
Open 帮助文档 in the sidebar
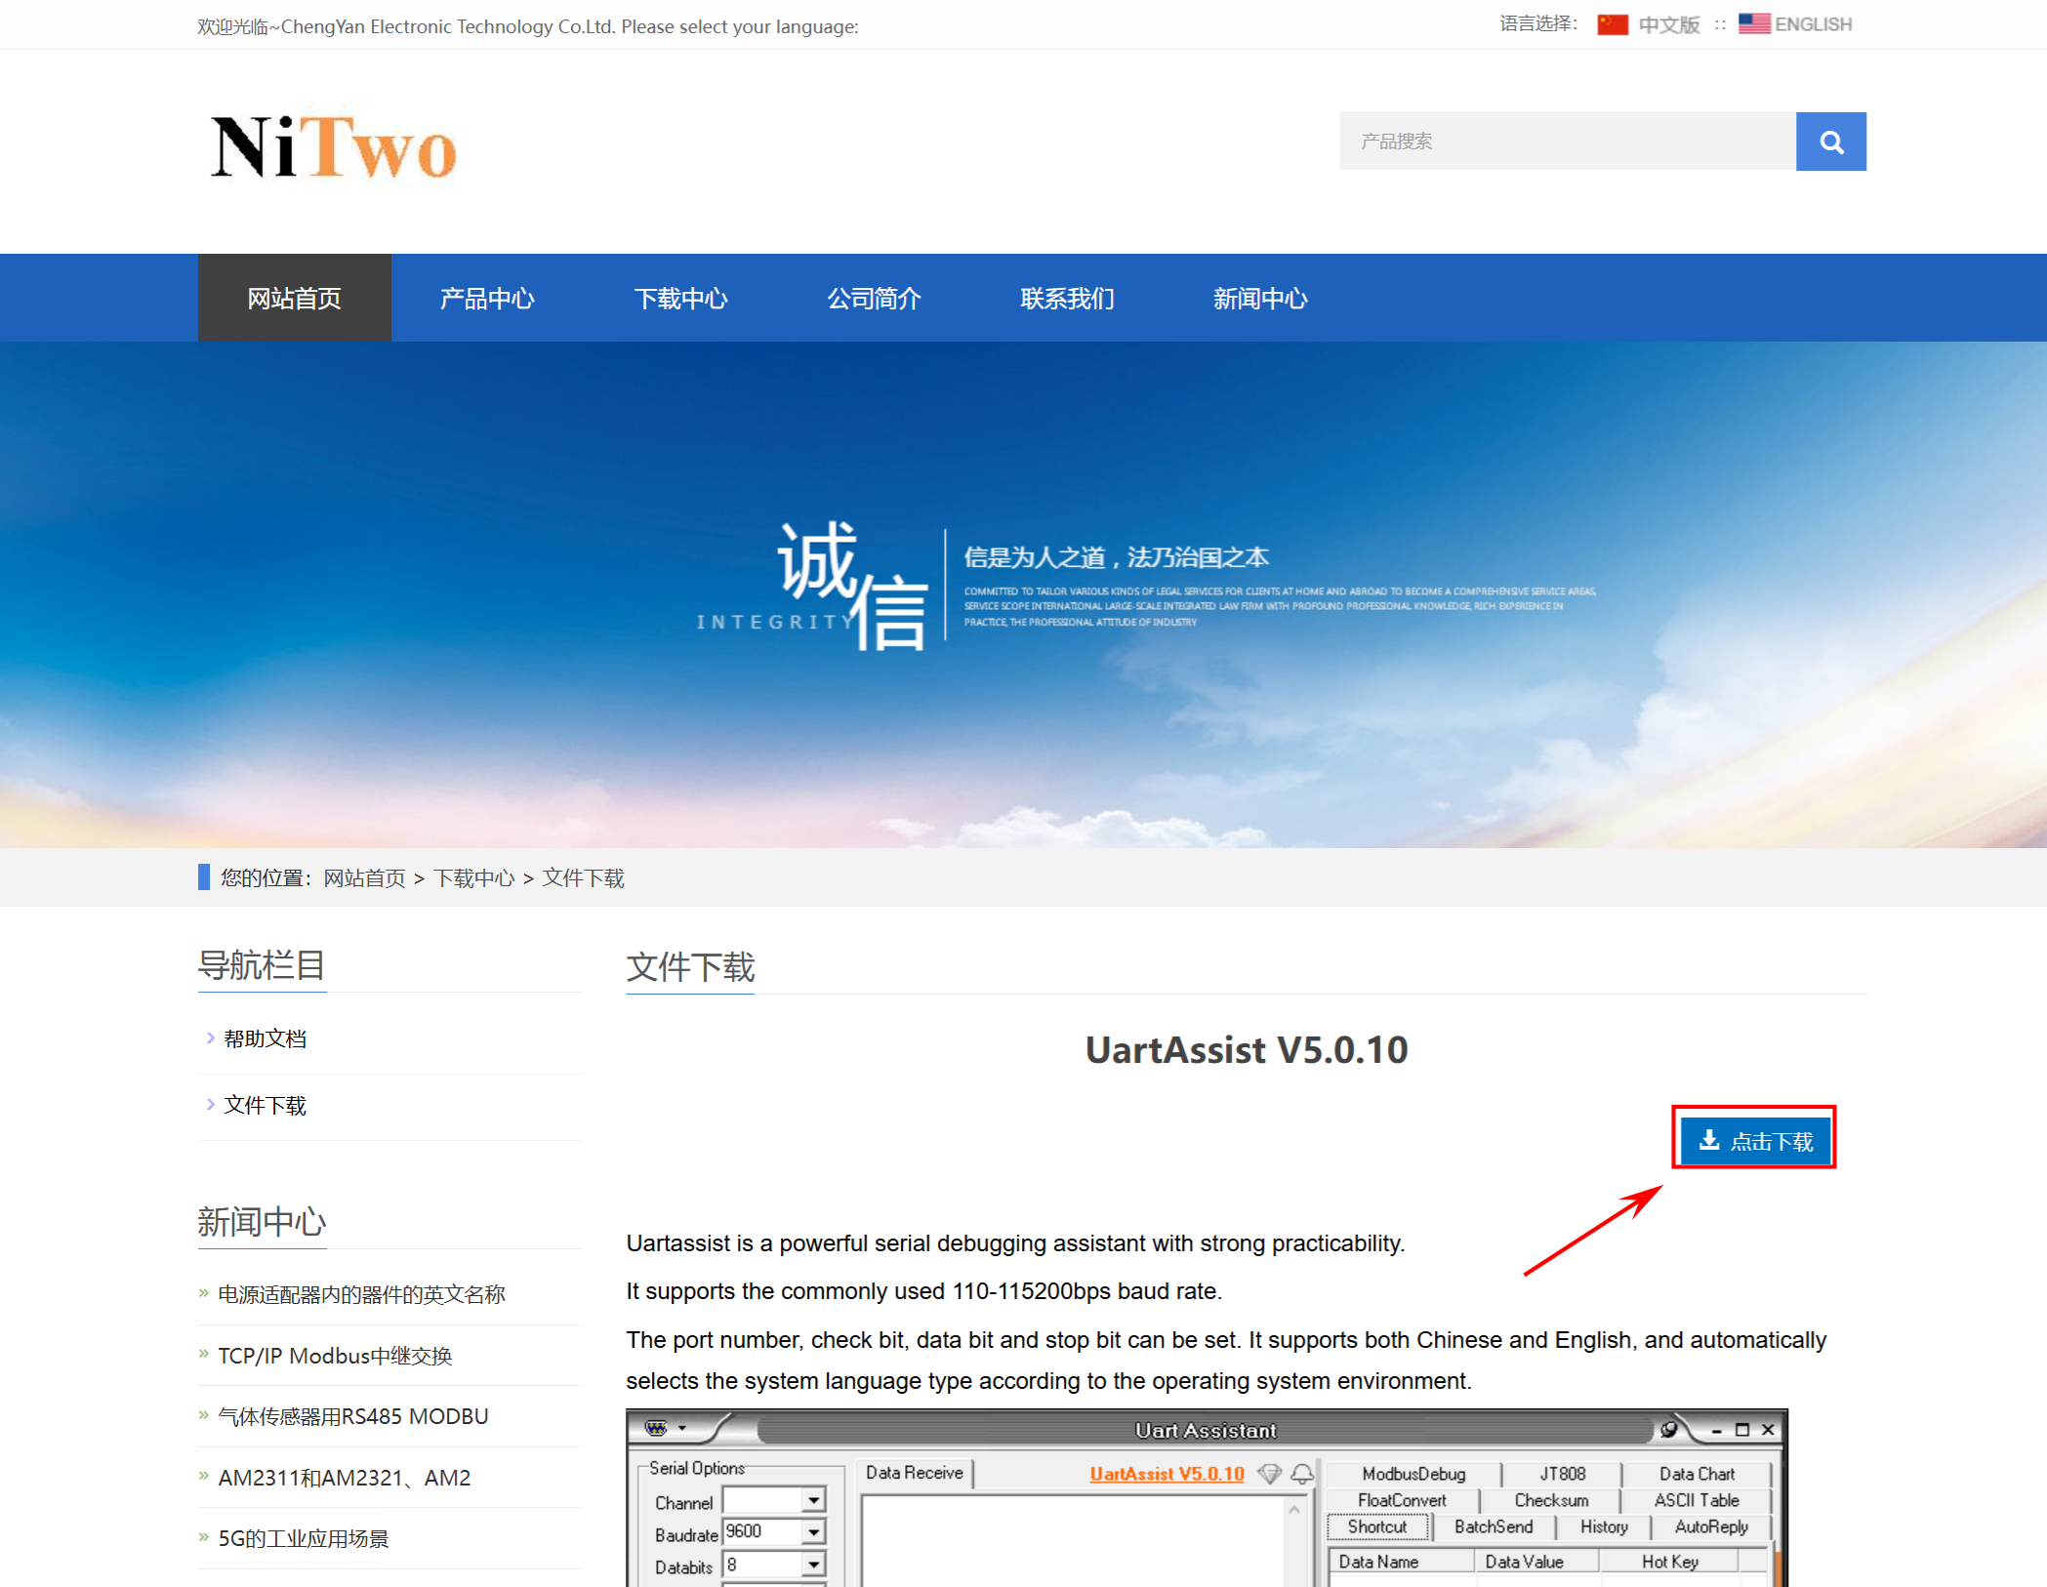(x=265, y=1038)
